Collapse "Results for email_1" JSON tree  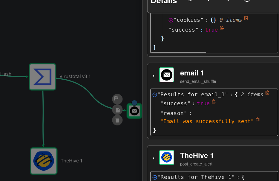[x=155, y=95]
